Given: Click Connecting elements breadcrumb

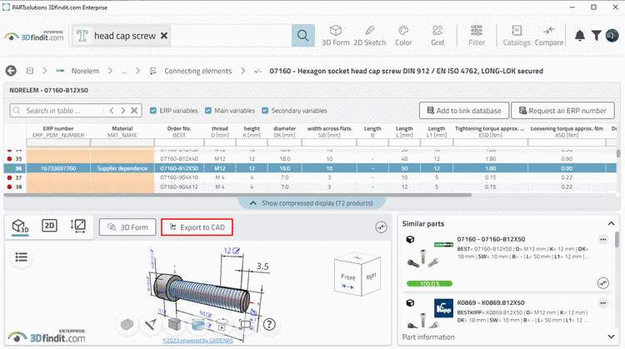Looking at the screenshot, I should 197,71.
